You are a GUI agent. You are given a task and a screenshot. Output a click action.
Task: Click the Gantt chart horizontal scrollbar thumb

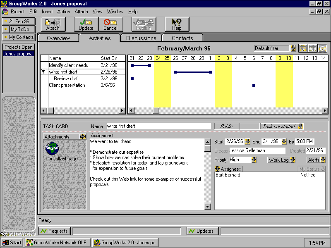coord(156,111)
